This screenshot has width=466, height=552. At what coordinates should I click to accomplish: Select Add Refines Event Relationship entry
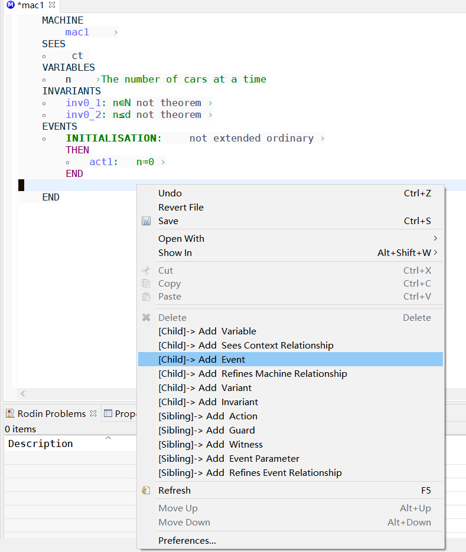pos(291,473)
